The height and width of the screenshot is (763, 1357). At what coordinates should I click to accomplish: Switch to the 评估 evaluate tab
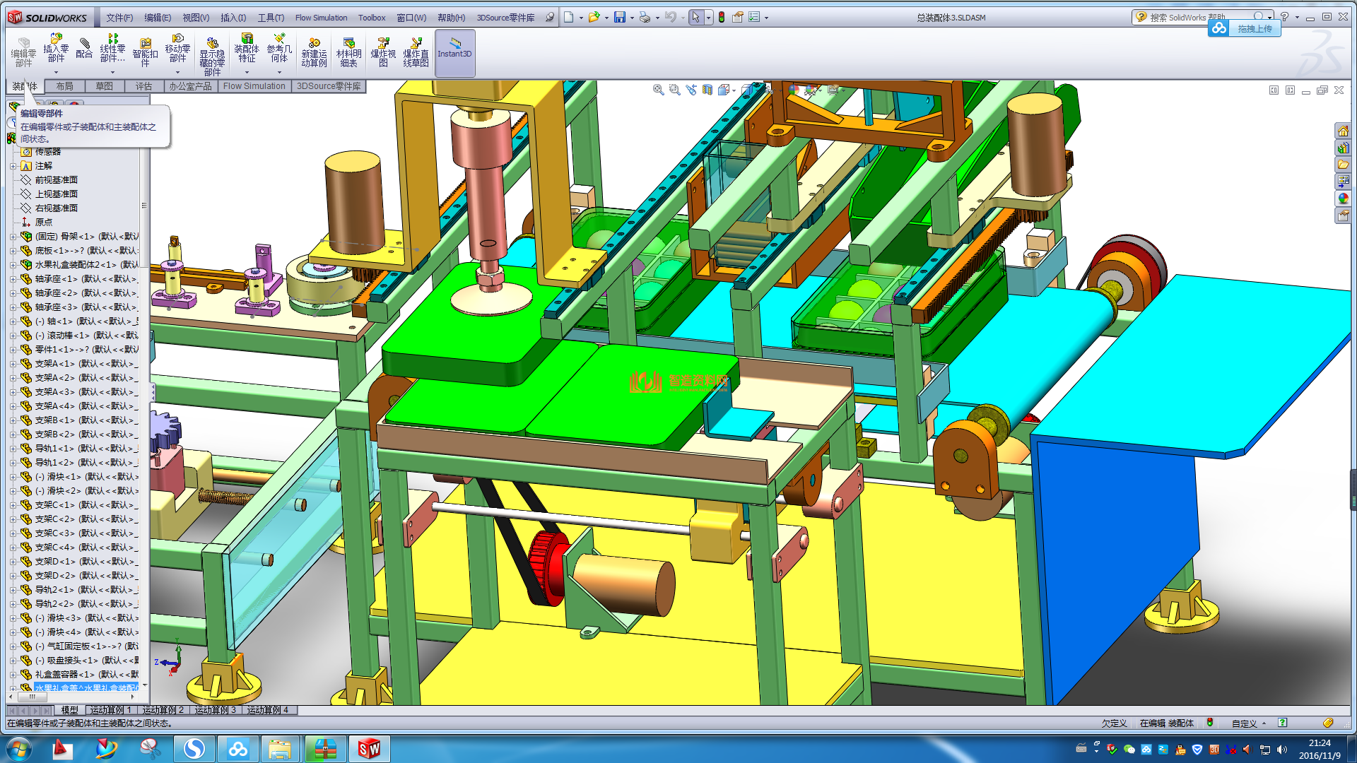[x=143, y=86]
